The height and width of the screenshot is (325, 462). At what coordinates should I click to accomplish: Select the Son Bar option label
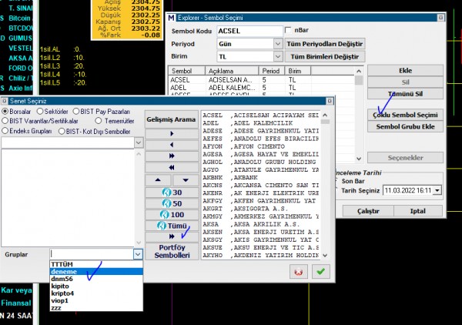pos(353,181)
